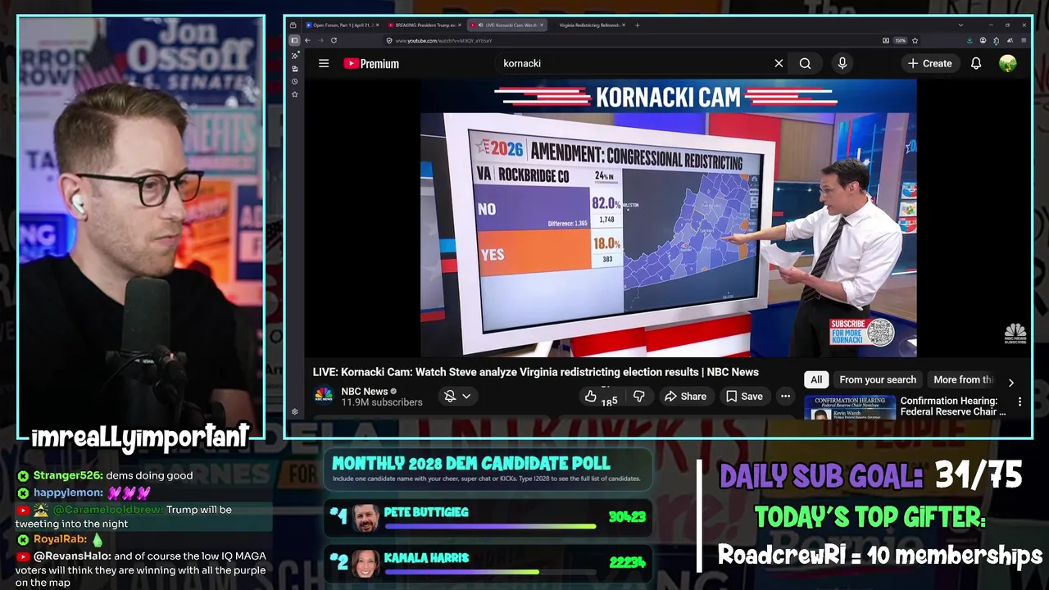
Task: Go to YouTube Premium home logo
Action: [x=371, y=63]
